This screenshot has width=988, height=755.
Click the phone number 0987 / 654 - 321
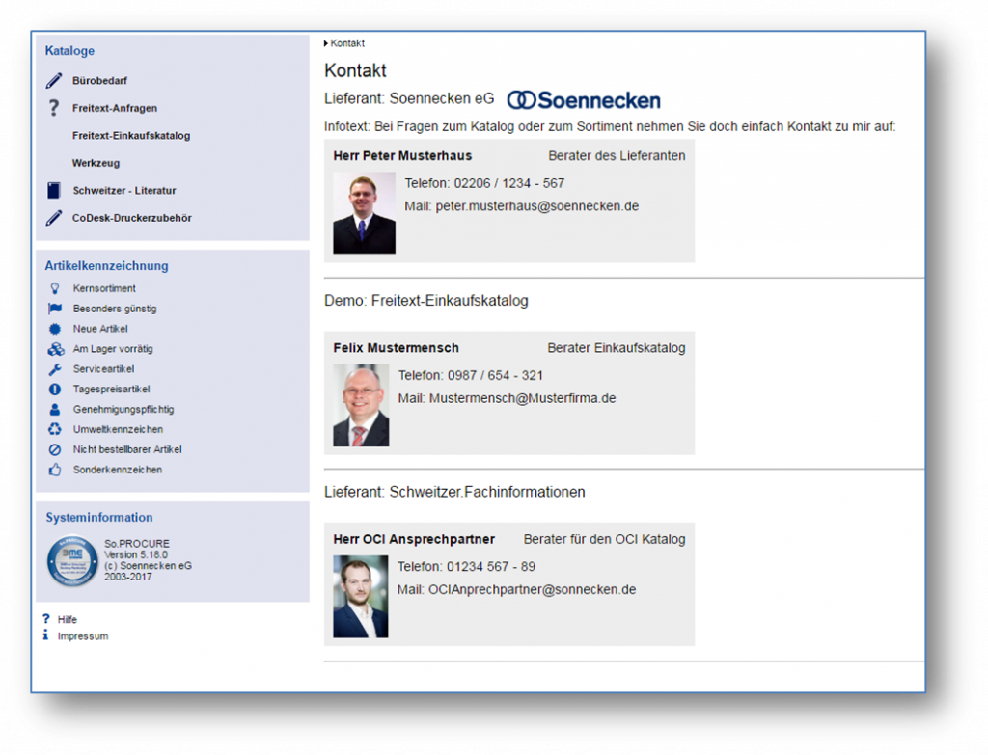tap(495, 375)
